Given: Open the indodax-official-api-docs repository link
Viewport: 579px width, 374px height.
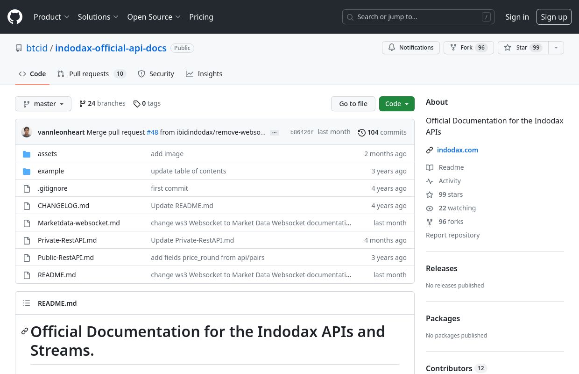Looking at the screenshot, I should (x=111, y=48).
